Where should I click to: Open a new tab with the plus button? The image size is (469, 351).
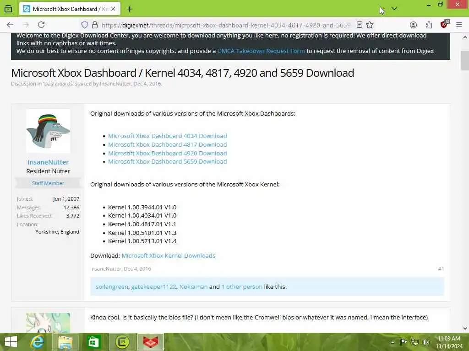[129, 9]
